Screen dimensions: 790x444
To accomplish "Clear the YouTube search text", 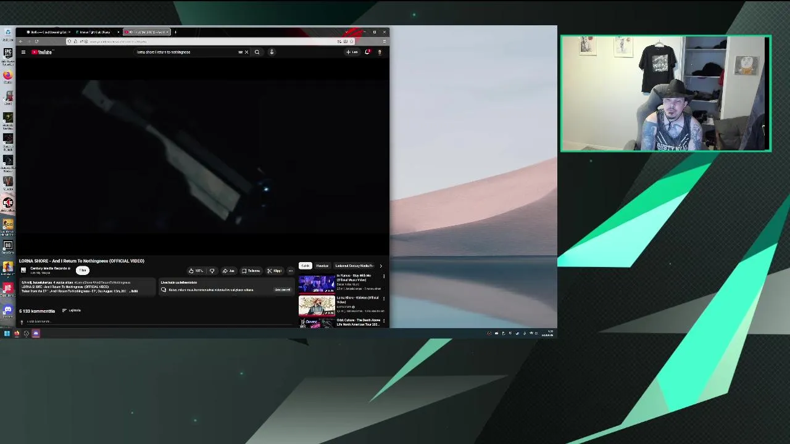I will coord(246,52).
